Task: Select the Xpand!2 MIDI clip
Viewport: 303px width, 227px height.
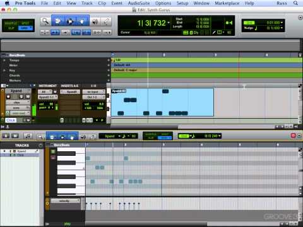Action: pos(162,102)
